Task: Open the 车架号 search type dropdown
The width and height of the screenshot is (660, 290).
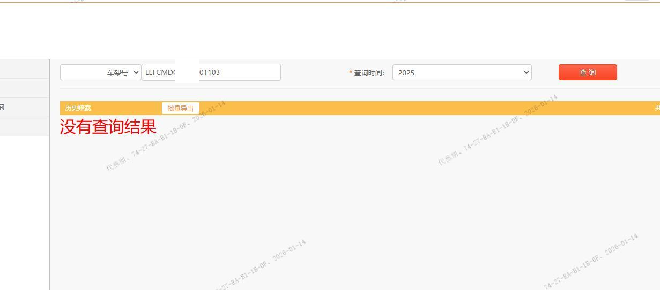Action: 100,73
